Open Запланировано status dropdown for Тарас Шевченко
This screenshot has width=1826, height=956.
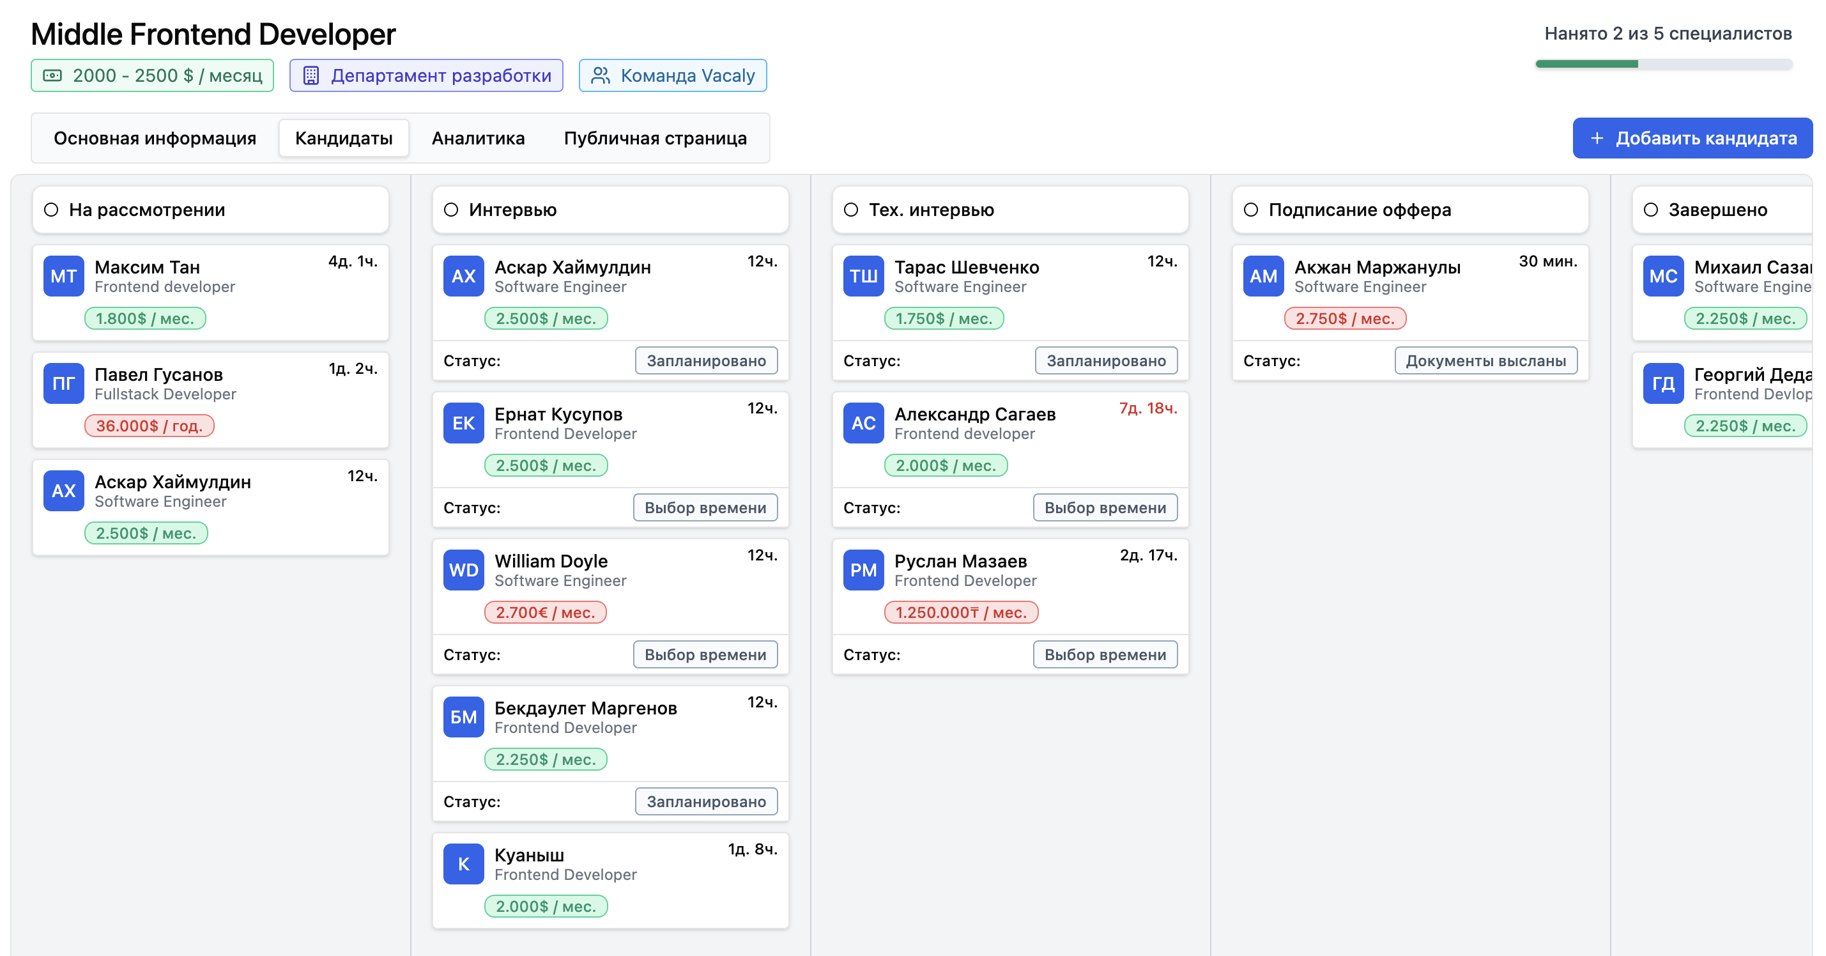[1105, 360]
